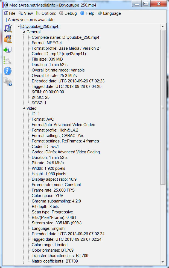Image resolution: width=169 pixels, height=268 pixels.
Task: Select 'Tagged date: UTC 2018-09-26 07:04:35' row
Action: (x=67, y=87)
